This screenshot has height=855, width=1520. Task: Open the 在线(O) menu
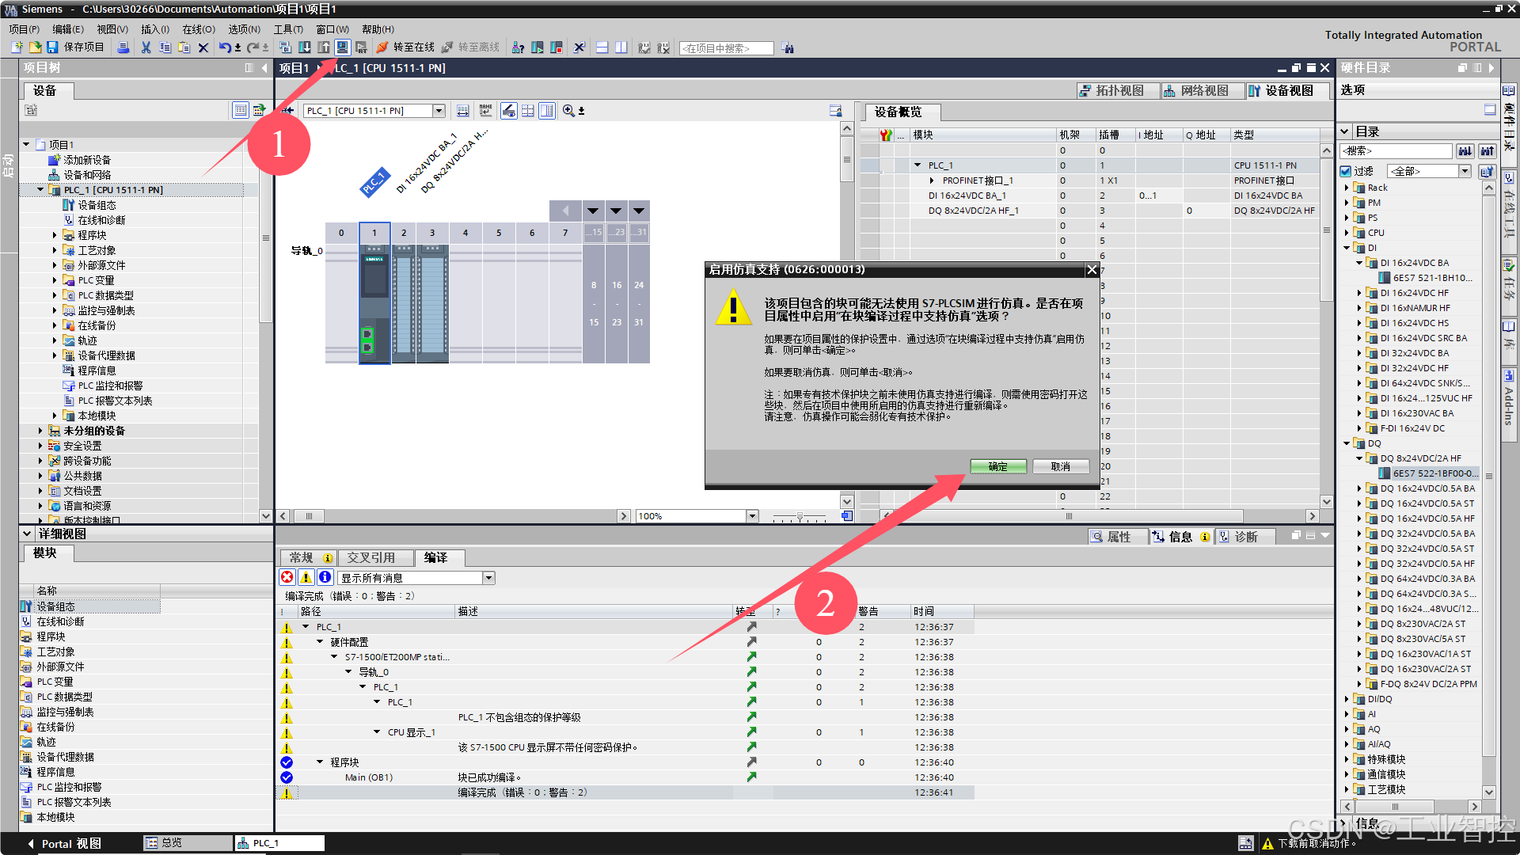click(x=198, y=29)
